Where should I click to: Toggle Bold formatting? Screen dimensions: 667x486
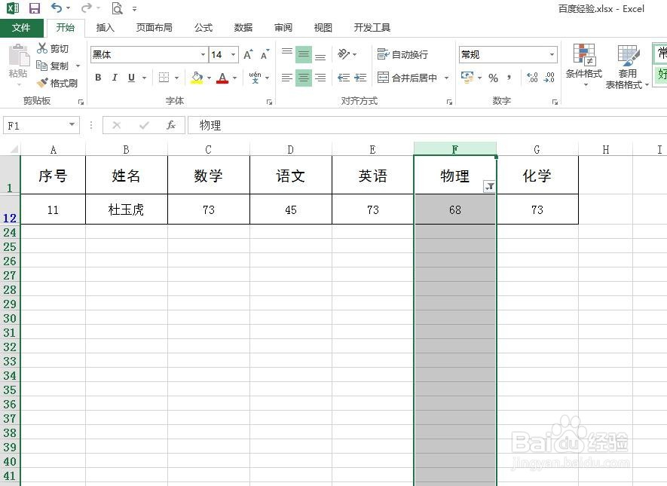tap(97, 77)
